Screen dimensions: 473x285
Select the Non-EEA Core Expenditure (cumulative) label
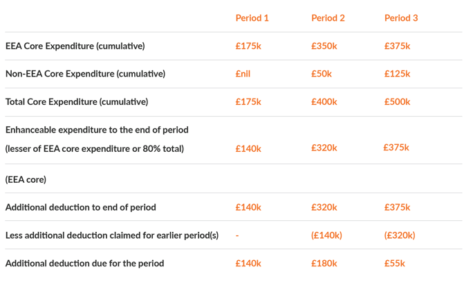[x=85, y=74]
